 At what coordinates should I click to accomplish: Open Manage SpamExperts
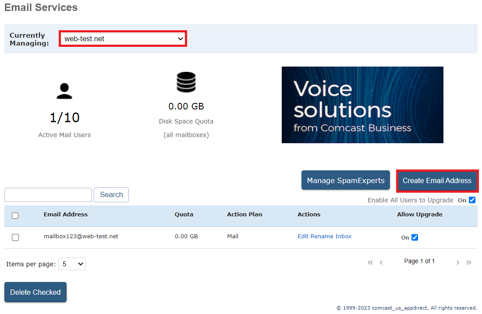coord(345,180)
